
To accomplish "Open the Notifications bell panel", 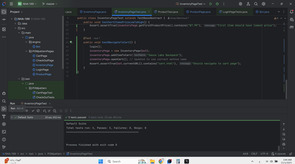I will click(x=292, y=12).
